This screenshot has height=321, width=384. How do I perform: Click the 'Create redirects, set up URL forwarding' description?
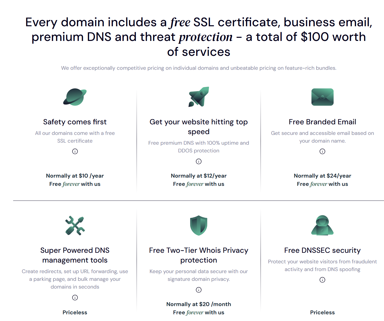tap(75, 279)
